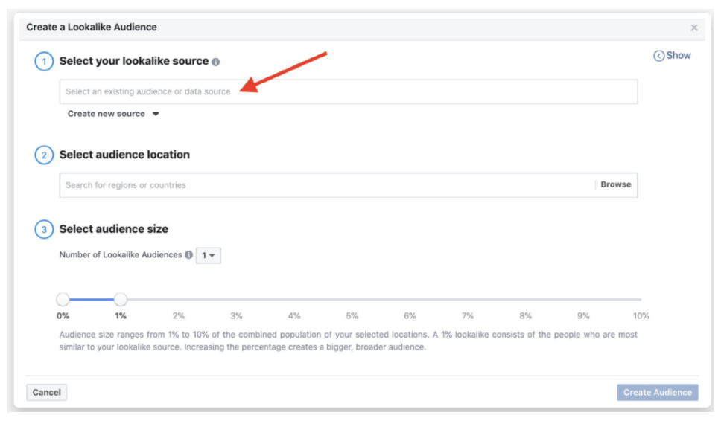The image size is (721, 421).
Task: Click the Show arrow icon
Action: (x=658, y=56)
